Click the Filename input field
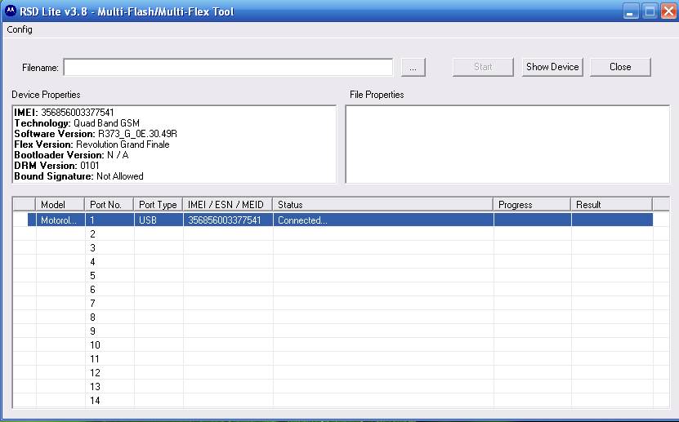This screenshot has width=679, height=422. pyautogui.click(x=228, y=67)
